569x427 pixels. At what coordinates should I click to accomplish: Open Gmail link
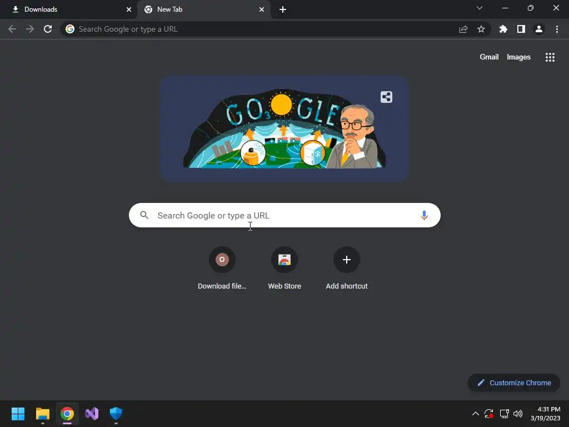489,57
